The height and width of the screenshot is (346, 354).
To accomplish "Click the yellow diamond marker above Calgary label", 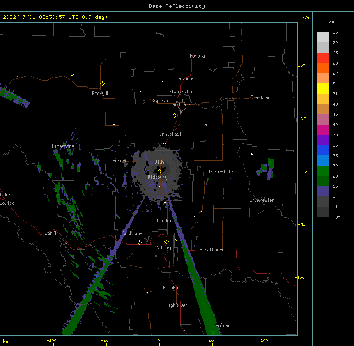I will [x=166, y=242].
